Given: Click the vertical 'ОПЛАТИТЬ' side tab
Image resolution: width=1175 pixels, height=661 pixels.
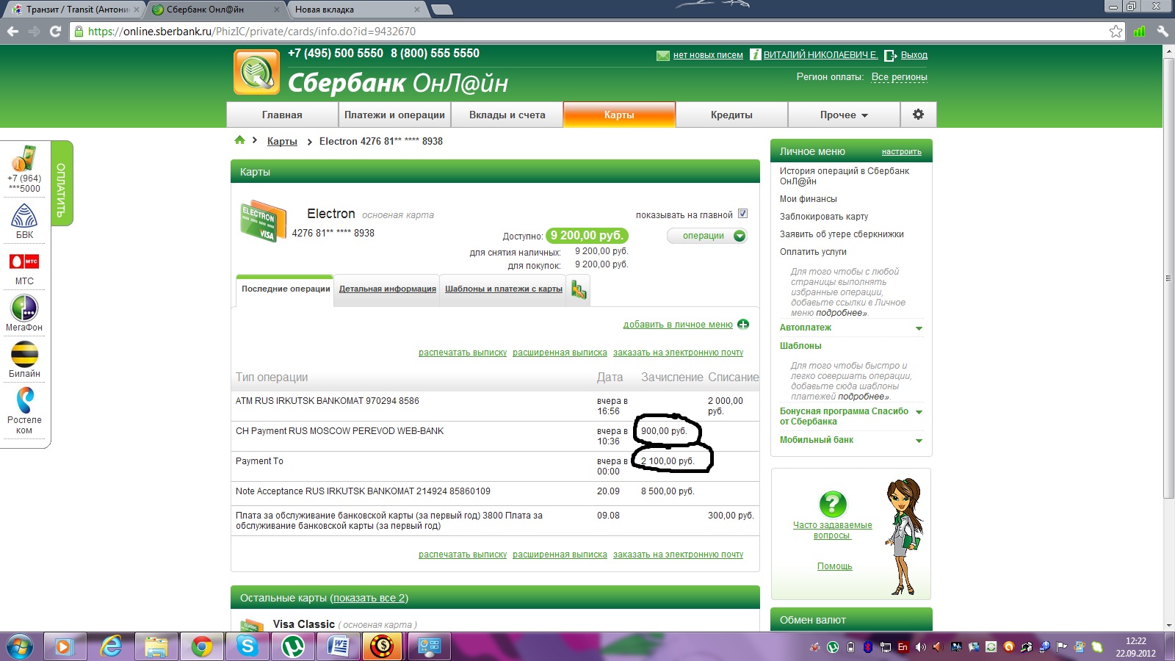Looking at the screenshot, I should pos(61,184).
